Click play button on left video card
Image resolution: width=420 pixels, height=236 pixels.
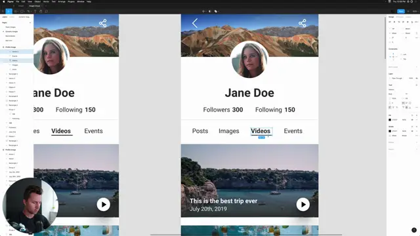coord(104,205)
